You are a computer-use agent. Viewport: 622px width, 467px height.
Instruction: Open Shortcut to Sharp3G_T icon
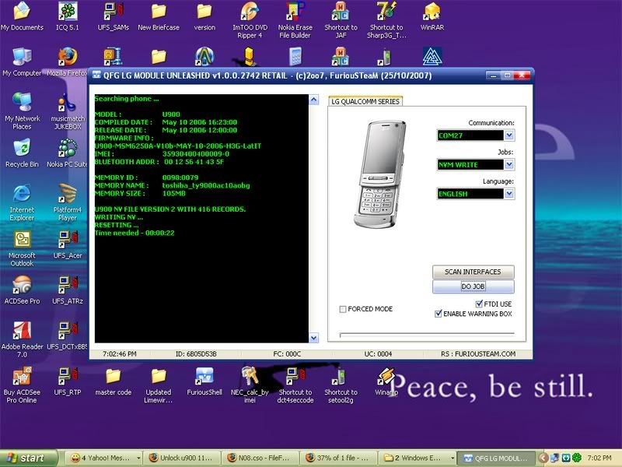click(x=386, y=20)
